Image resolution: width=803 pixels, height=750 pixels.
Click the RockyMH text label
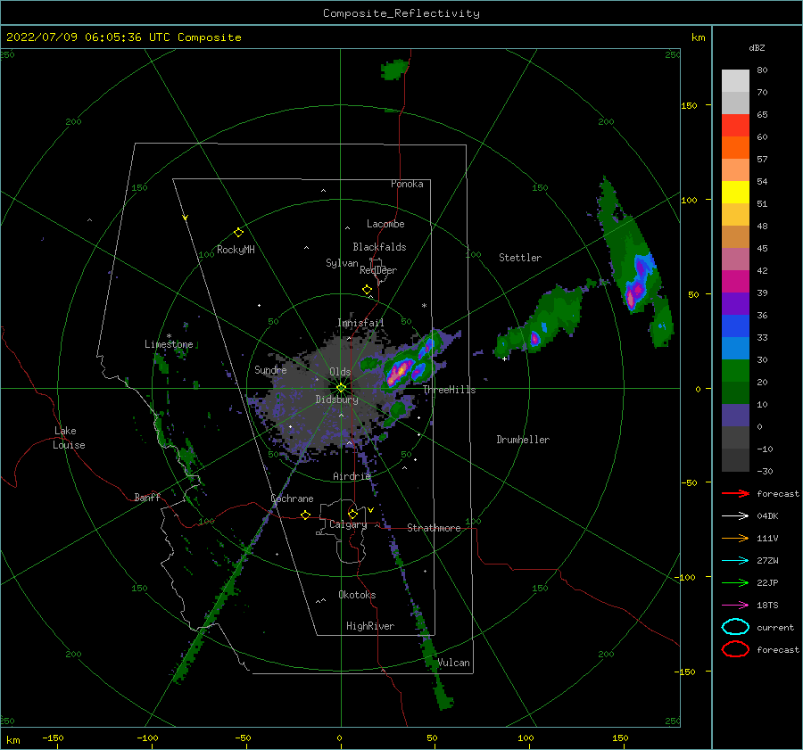(x=236, y=250)
